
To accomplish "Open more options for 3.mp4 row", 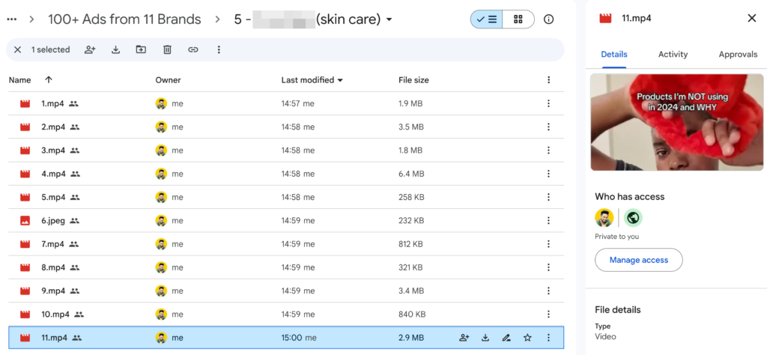I will 548,150.
